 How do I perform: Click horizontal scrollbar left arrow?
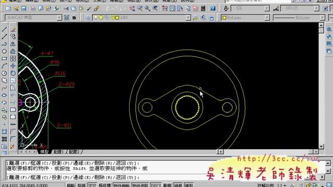pyautogui.click(x=221, y=152)
